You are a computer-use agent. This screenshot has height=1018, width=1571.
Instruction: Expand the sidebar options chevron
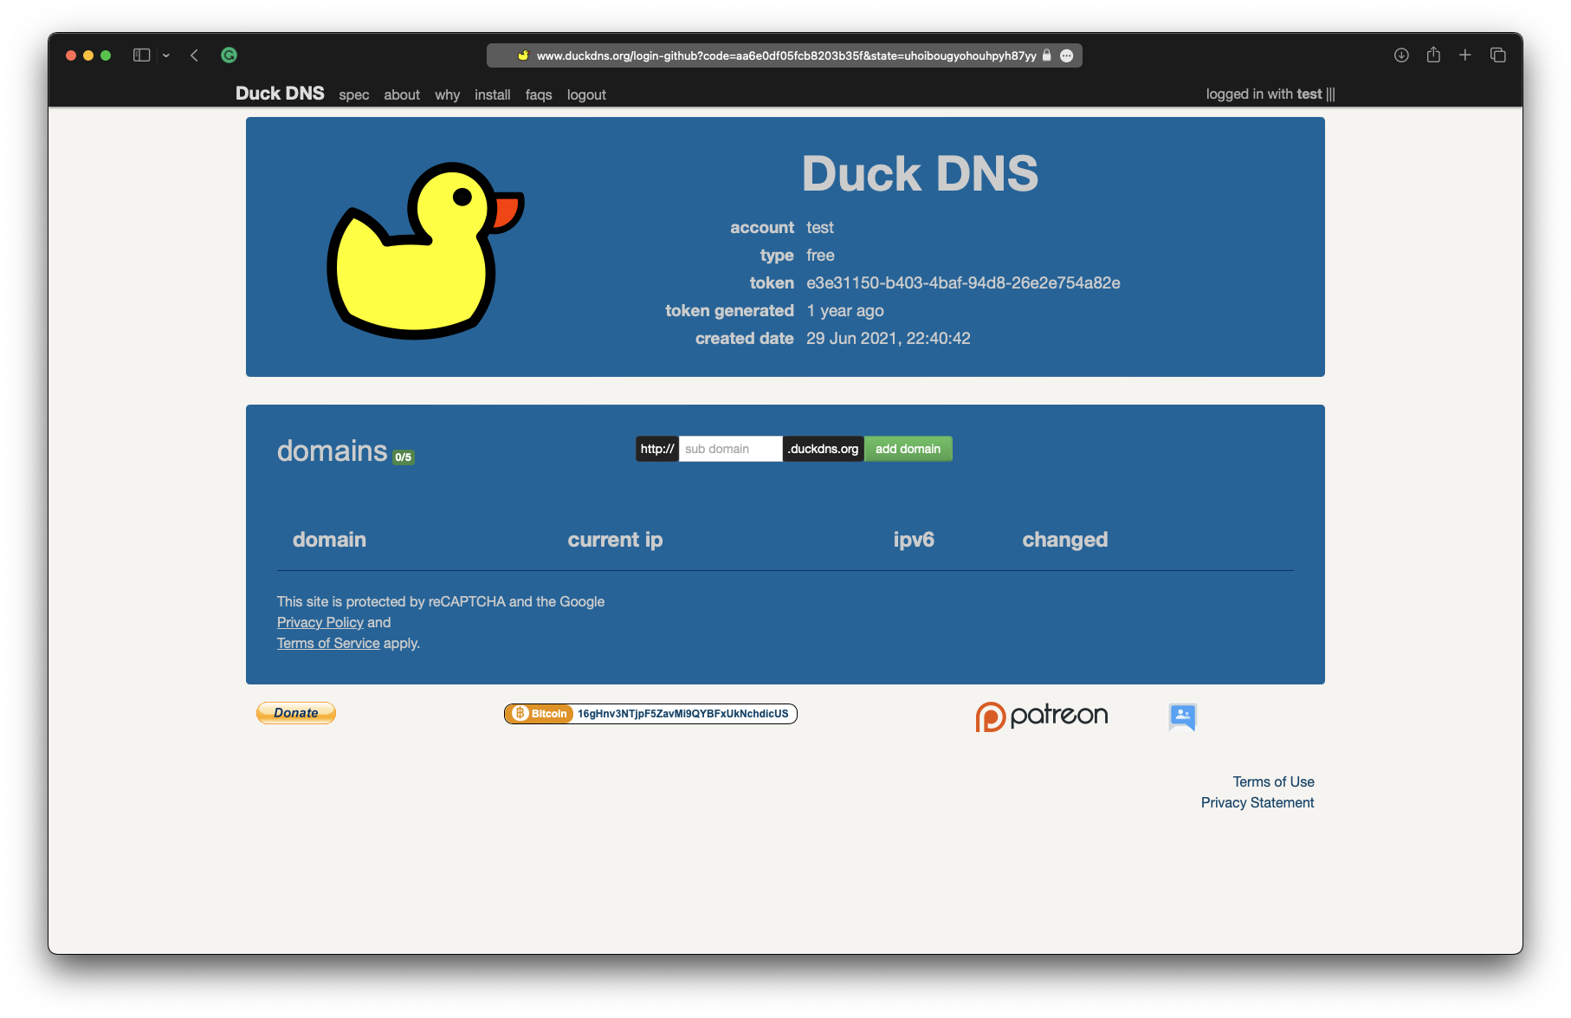[166, 55]
